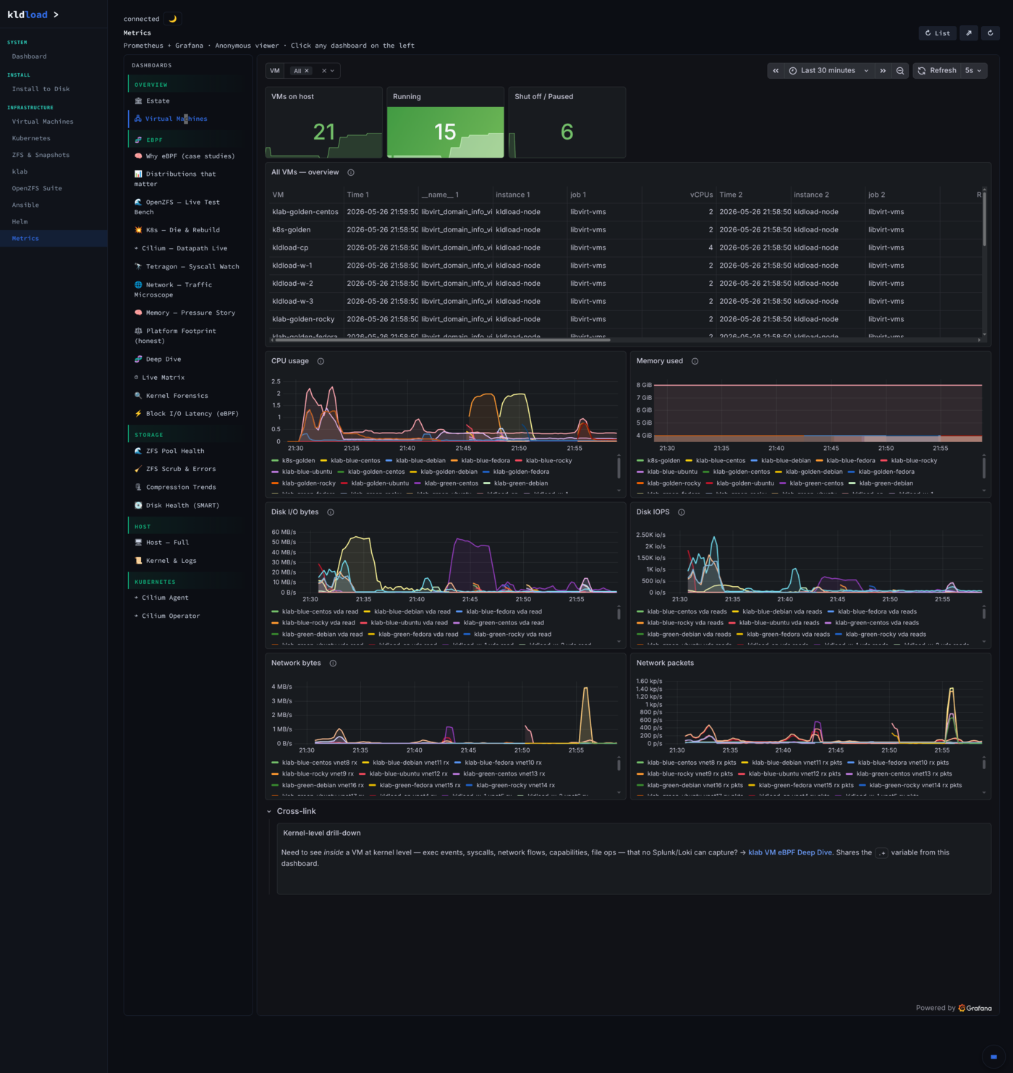Open OpenZFS Suite sidebar item

pos(37,188)
